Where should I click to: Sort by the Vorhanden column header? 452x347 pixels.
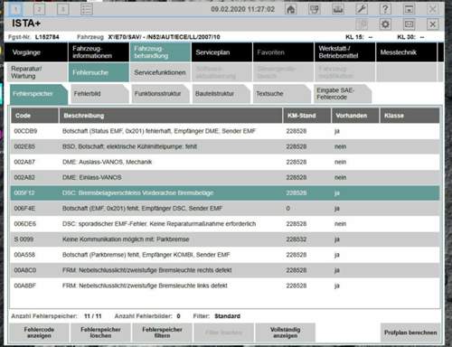(355, 116)
